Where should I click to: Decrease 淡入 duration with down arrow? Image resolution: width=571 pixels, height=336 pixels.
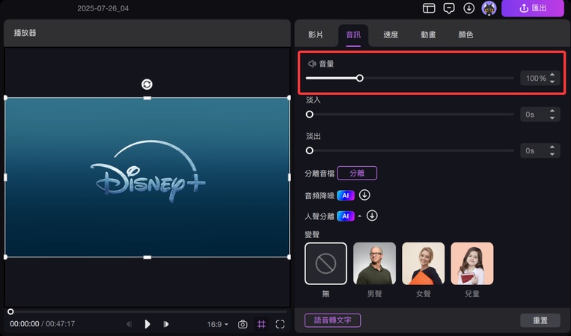coord(552,118)
